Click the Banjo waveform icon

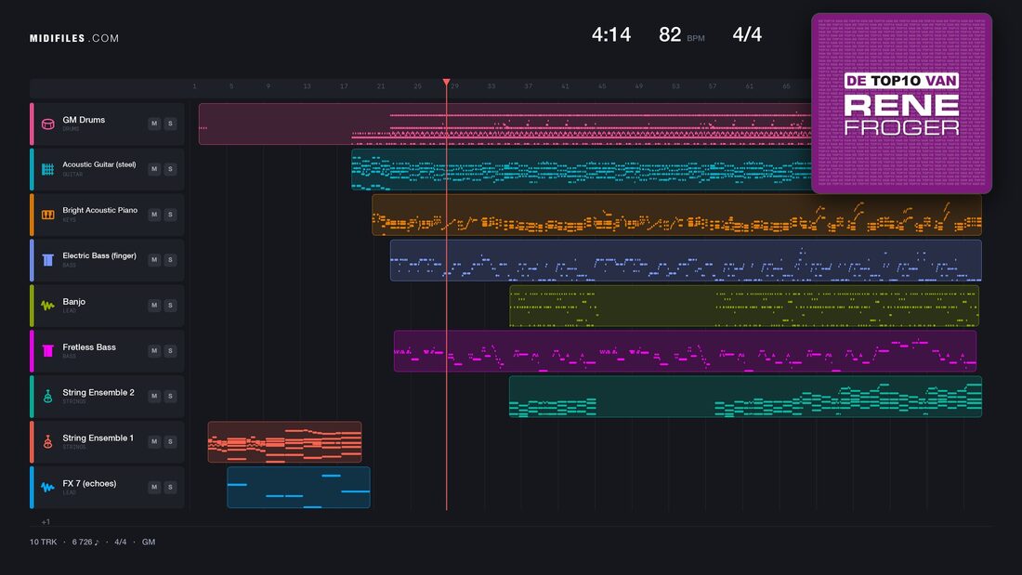coord(47,305)
